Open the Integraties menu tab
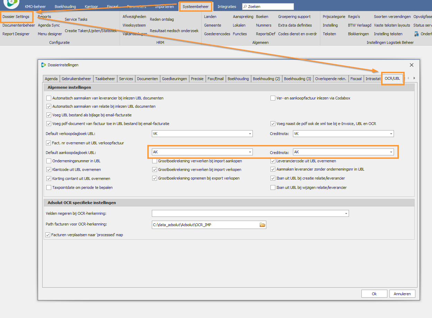Image resolution: width=432 pixels, height=318 pixels. pos(227,7)
